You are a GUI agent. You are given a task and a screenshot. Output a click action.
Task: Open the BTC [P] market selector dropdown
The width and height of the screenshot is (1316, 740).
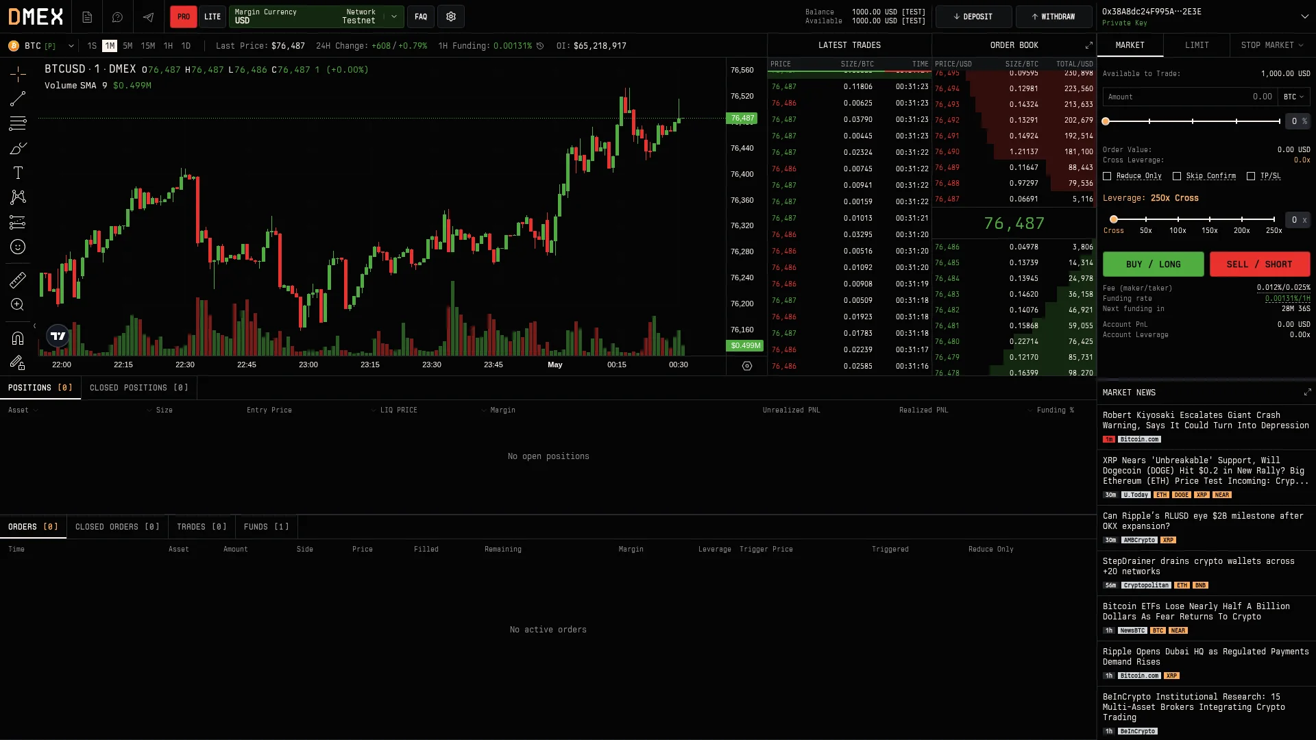tap(41, 46)
